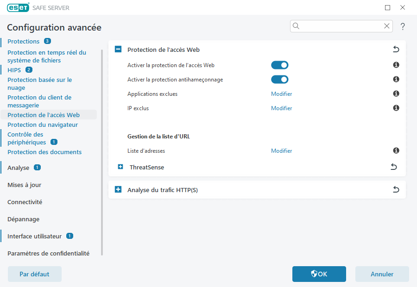Type in the search configuration field

coord(341,26)
